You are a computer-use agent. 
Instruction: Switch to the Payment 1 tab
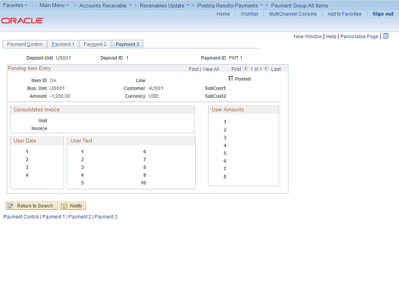click(x=62, y=44)
